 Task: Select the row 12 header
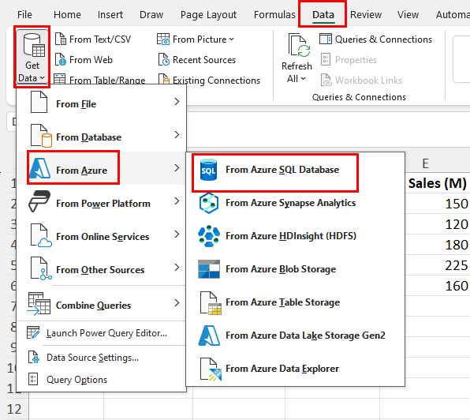coord(14,409)
